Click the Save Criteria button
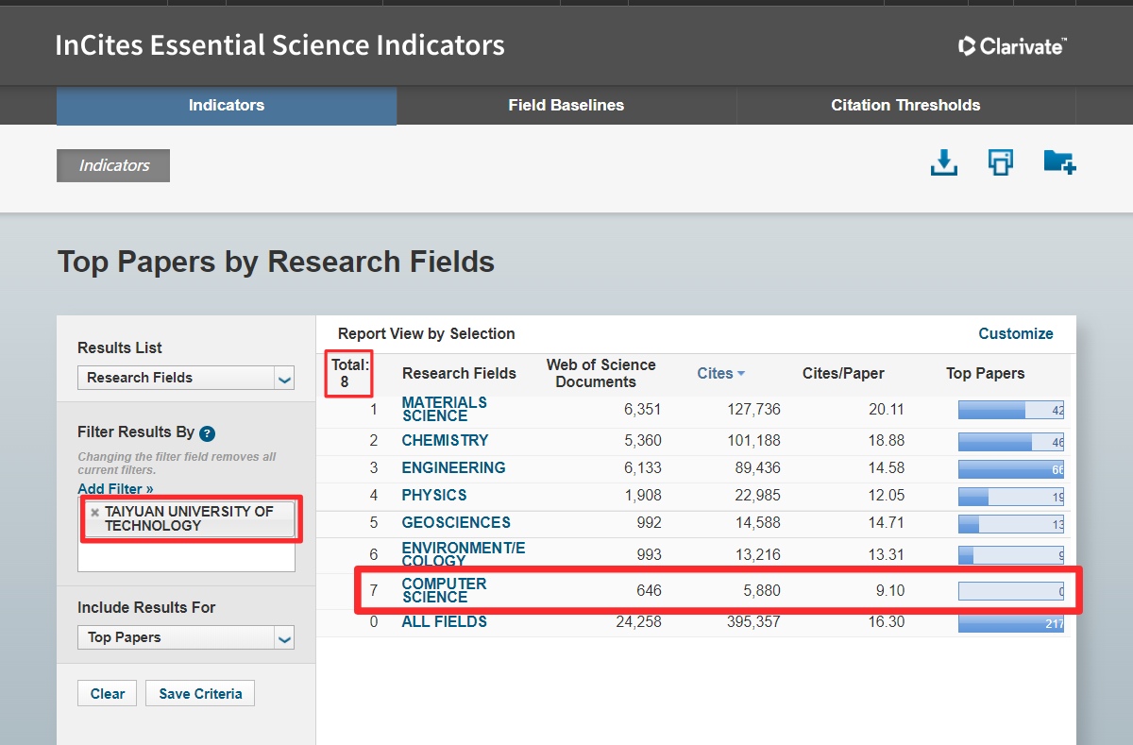 coord(200,694)
